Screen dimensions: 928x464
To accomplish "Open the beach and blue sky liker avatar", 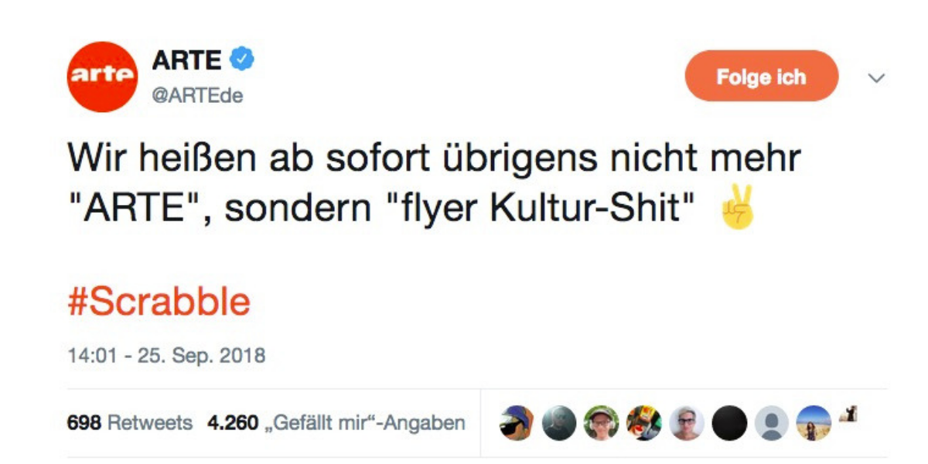I will [x=814, y=423].
